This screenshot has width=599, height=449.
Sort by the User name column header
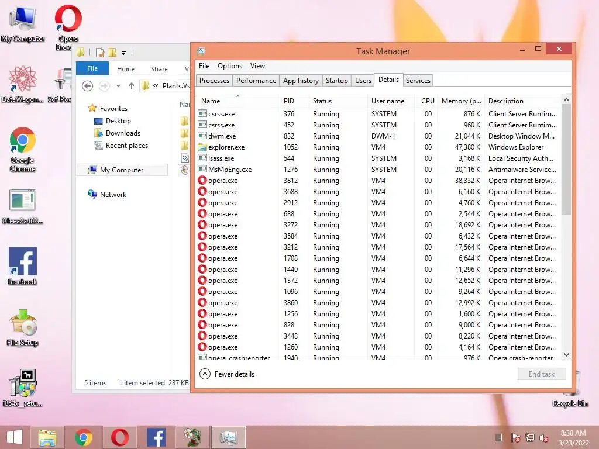390,101
